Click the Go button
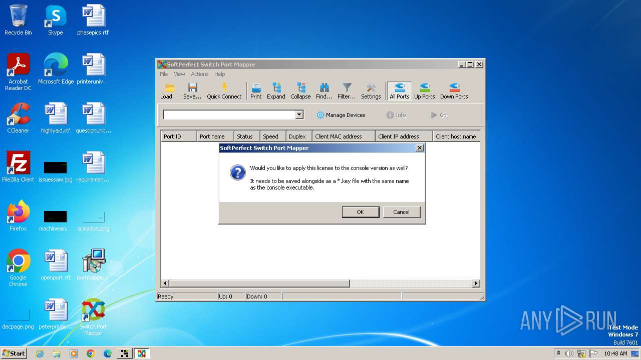 [x=439, y=115]
